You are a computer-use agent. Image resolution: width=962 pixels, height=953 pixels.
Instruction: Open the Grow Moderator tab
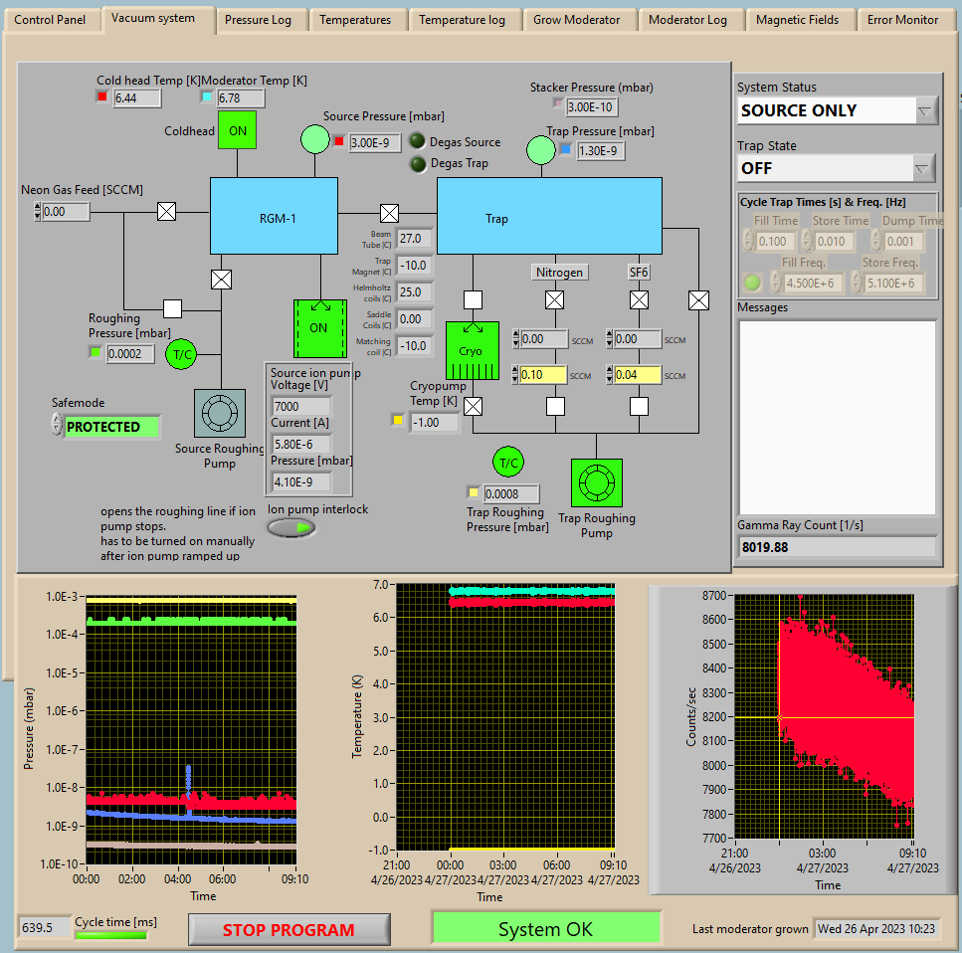click(576, 19)
